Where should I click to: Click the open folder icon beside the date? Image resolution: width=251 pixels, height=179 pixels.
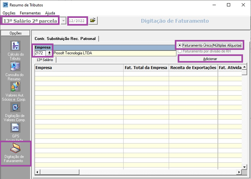click(93, 21)
